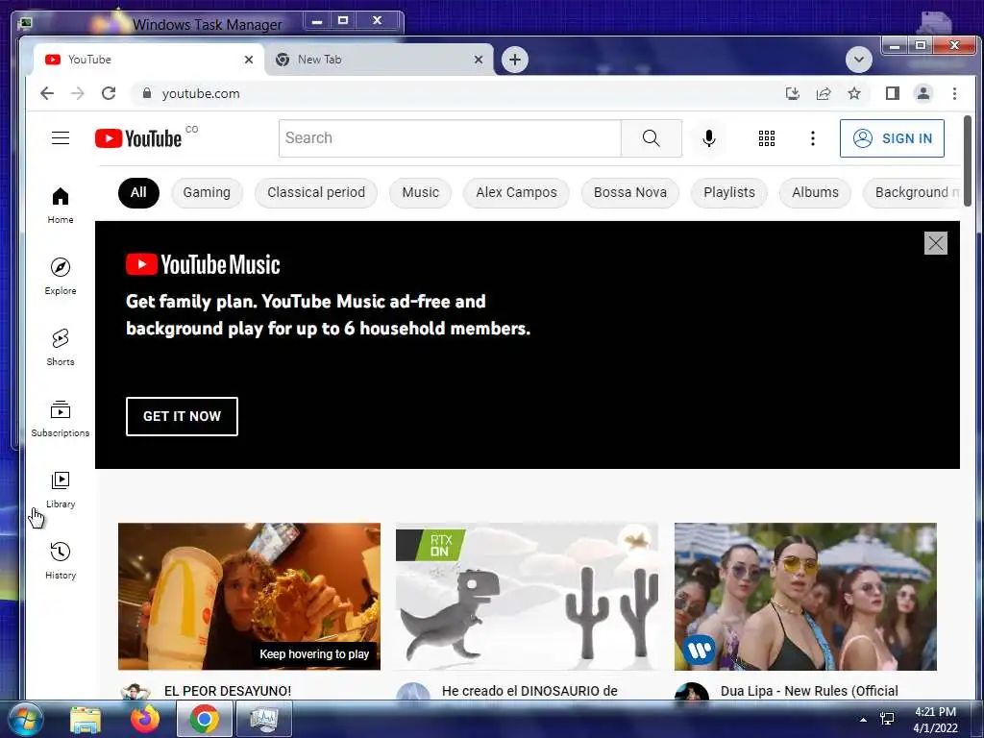This screenshot has width=984, height=738.
Task: Select the All filter chip
Action: (138, 192)
